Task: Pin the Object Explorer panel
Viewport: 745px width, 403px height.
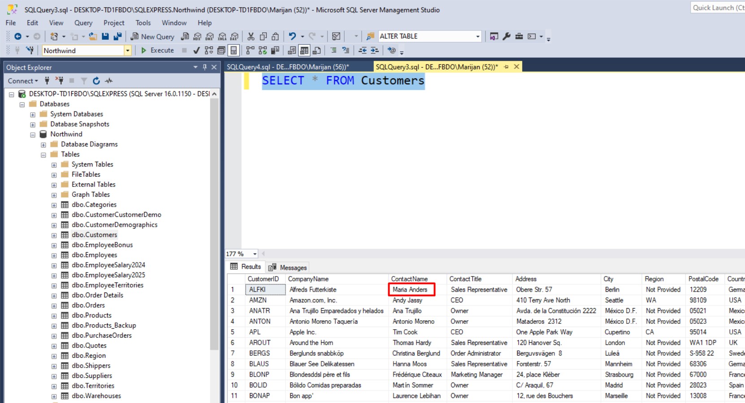Action: pyautogui.click(x=205, y=67)
